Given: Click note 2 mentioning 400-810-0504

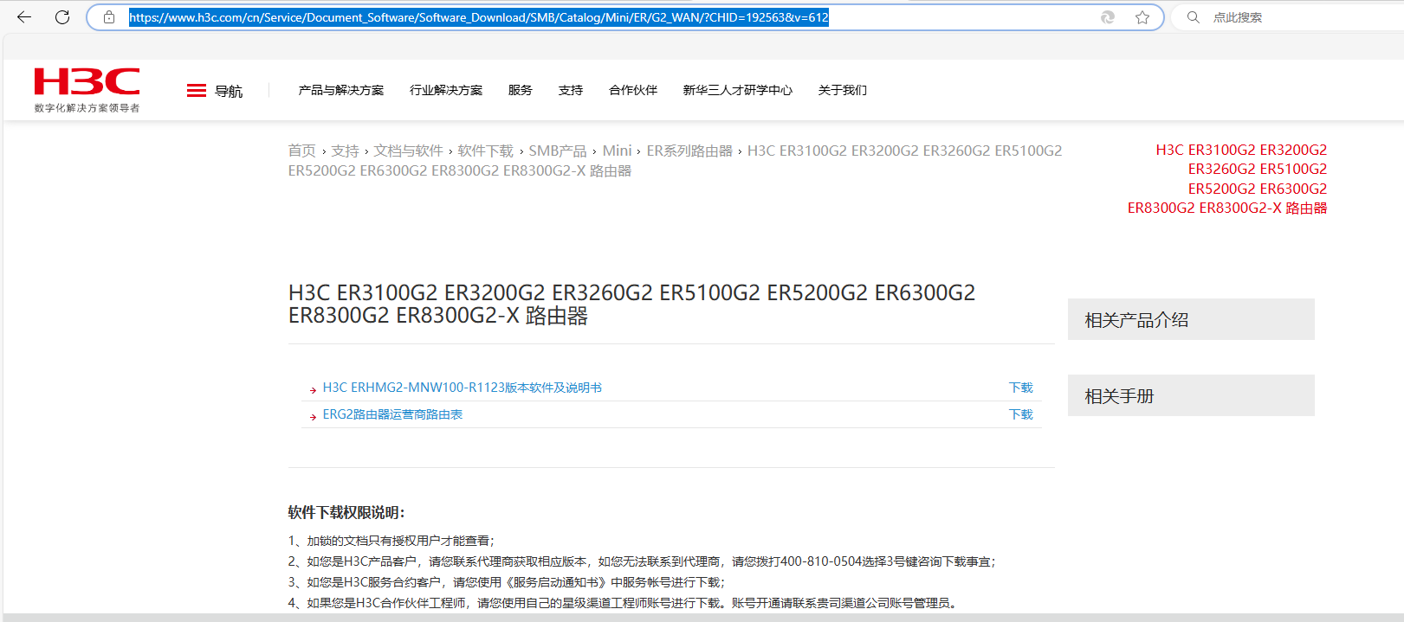Looking at the screenshot, I should tap(643, 561).
